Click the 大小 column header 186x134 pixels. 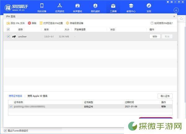tap(67, 29)
